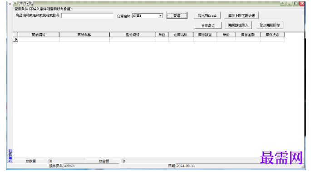
Task: Click the empty 商品编号 cell in first row
Action: tap(39, 40)
